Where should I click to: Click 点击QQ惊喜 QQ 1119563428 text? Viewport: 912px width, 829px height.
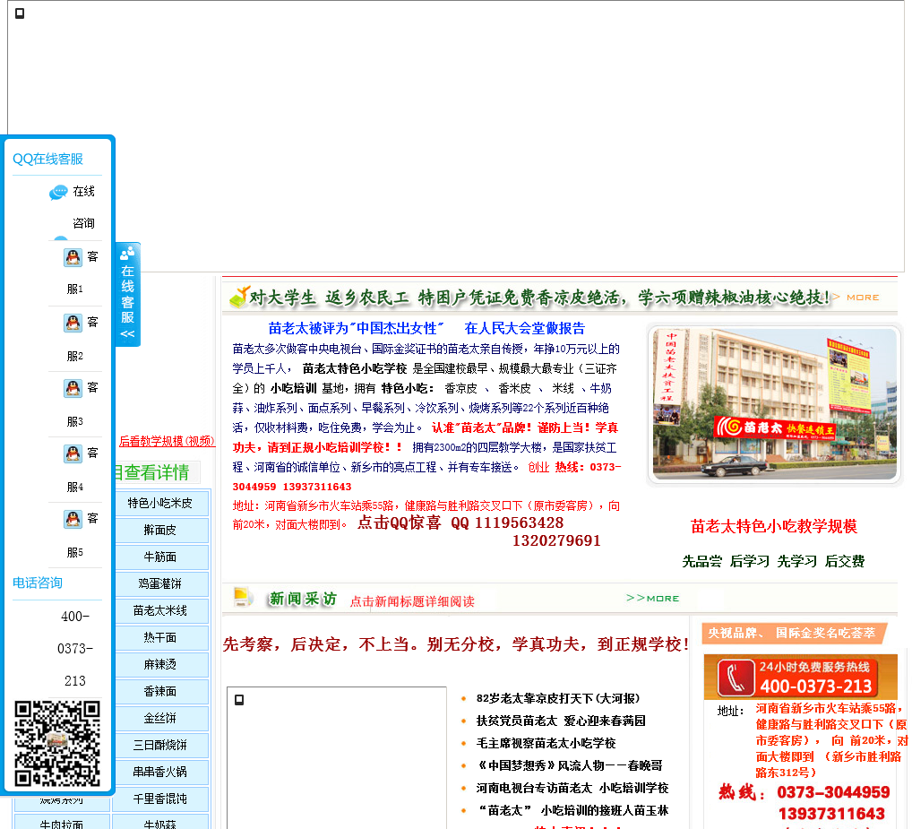tap(460, 522)
